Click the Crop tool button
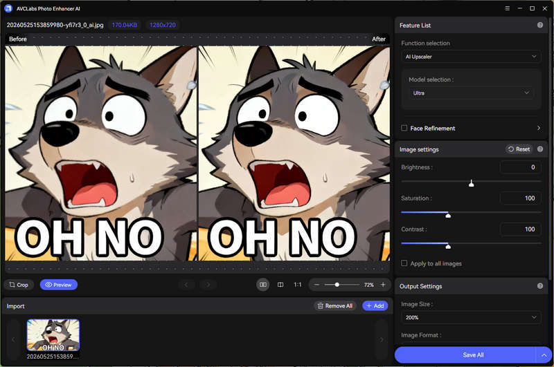554x367 pixels. pos(19,285)
